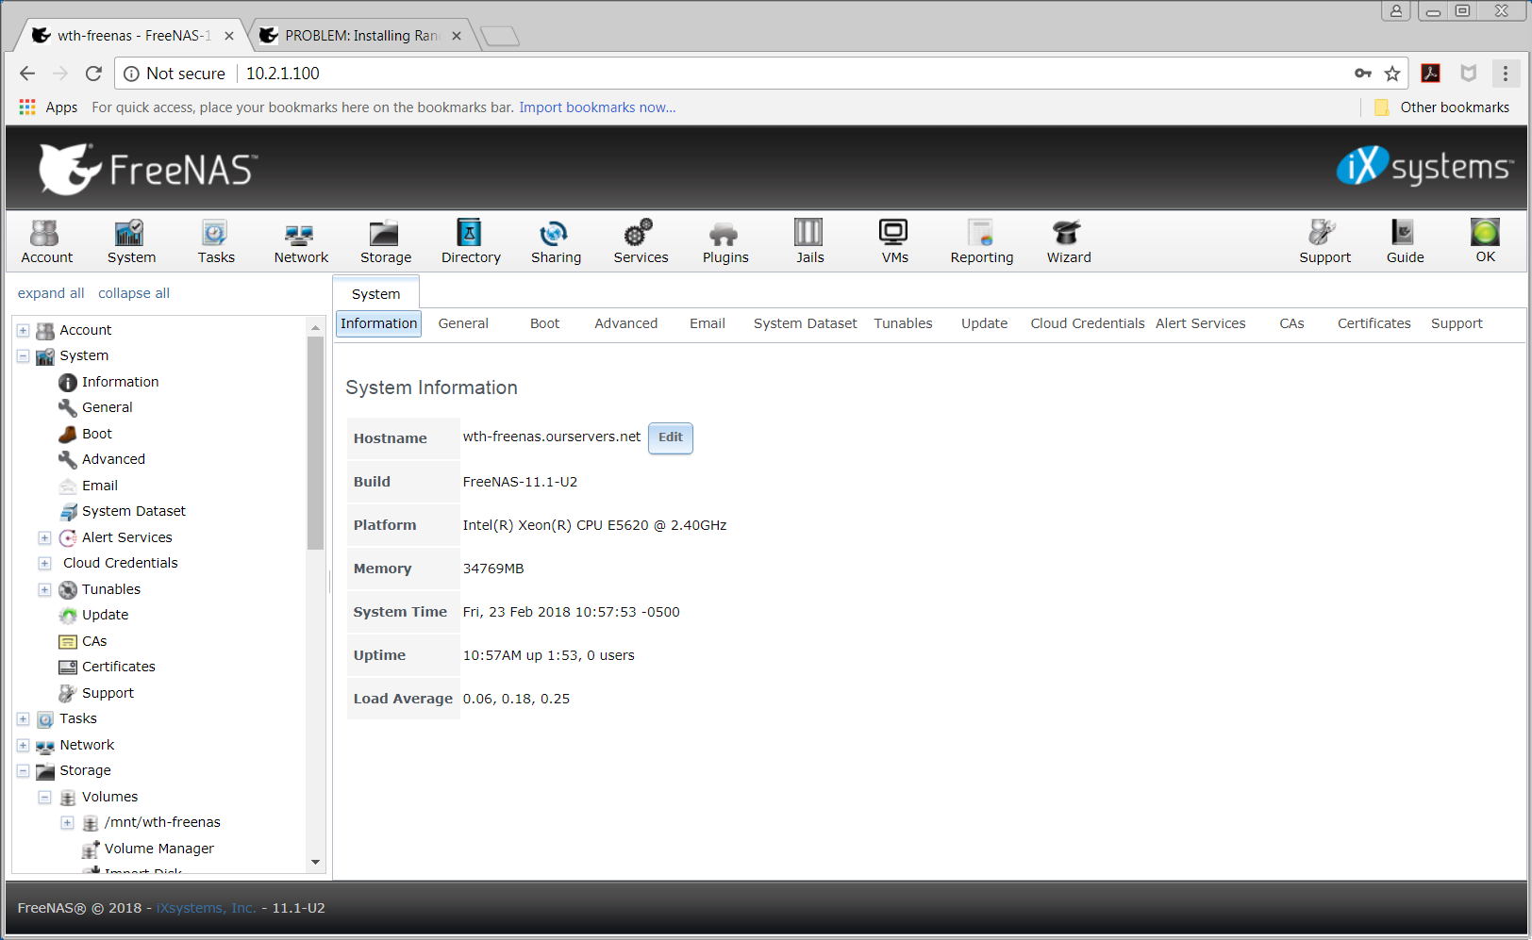Switch to the Tunables tab

tap(903, 323)
